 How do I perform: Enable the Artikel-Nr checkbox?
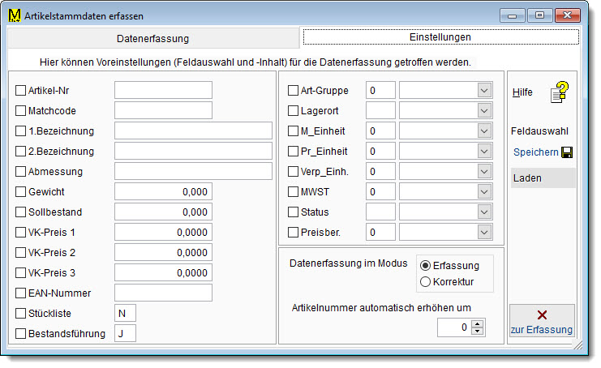point(20,90)
